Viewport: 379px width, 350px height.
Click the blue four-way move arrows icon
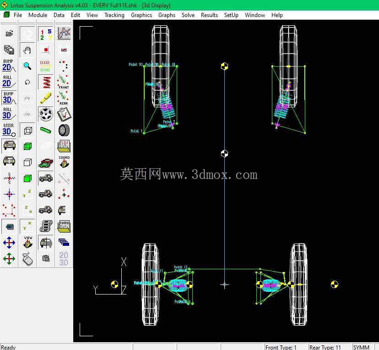tap(9, 243)
